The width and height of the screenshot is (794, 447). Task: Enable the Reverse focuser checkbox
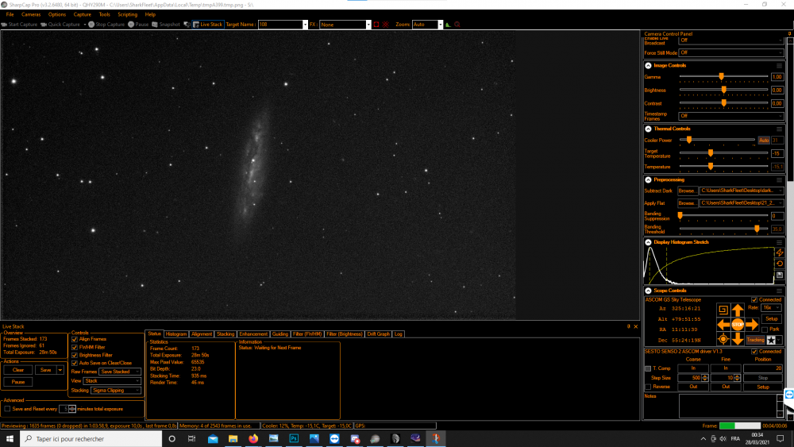648,387
